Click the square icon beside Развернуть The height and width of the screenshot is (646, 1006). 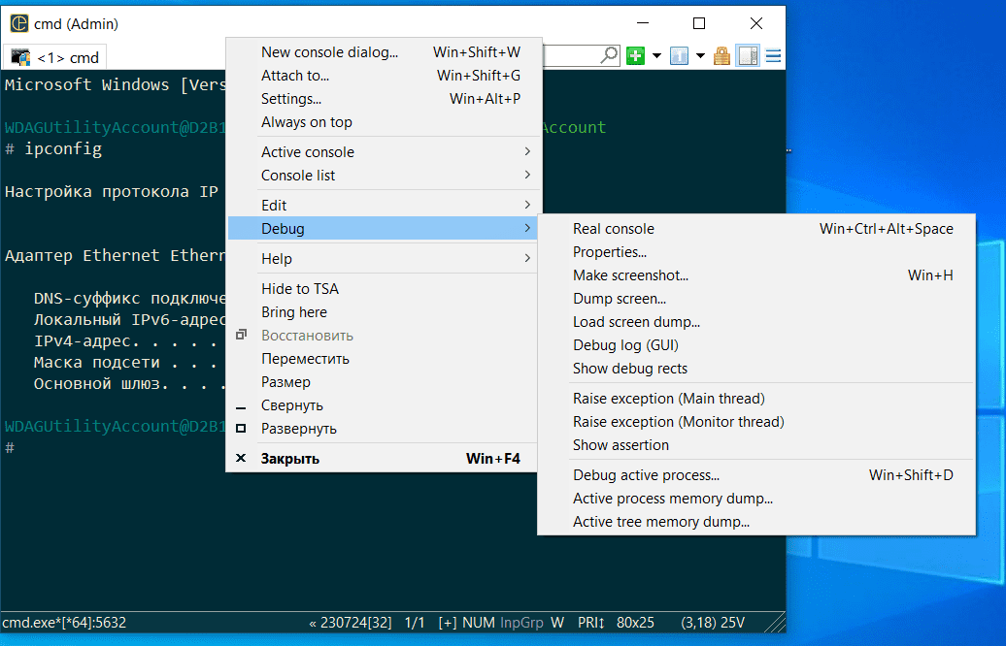point(241,428)
